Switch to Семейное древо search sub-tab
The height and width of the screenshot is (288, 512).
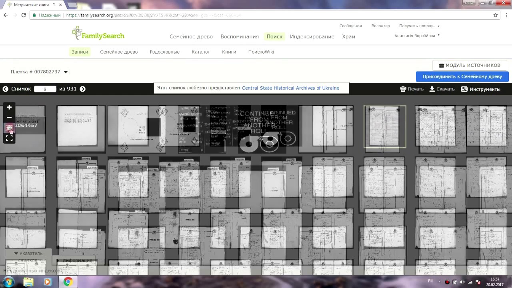119,52
